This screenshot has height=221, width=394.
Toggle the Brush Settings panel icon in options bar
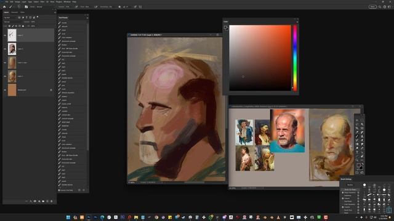click(26, 7)
